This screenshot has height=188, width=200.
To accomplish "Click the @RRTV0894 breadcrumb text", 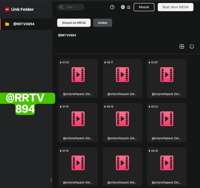I will click(67, 35).
